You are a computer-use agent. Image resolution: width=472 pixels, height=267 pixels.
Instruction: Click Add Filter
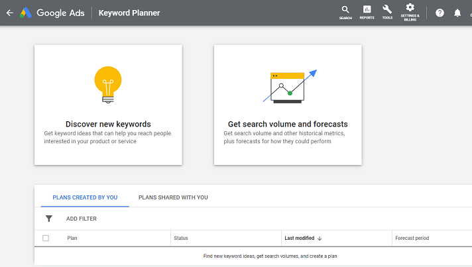(x=82, y=219)
